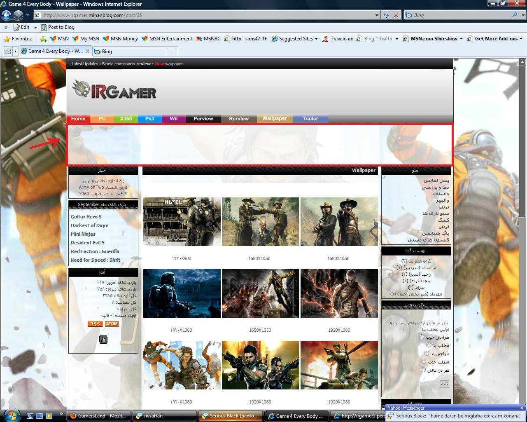The image size is (527, 422).
Task: Click the search magnifier icon
Action: coord(515,15)
